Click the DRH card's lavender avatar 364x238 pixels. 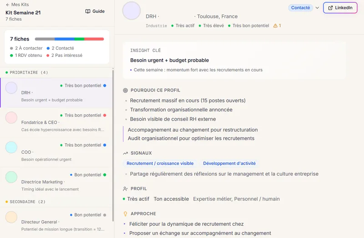tap(11, 88)
